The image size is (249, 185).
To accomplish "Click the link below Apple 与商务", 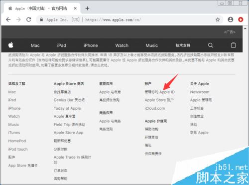I will (106, 129).
